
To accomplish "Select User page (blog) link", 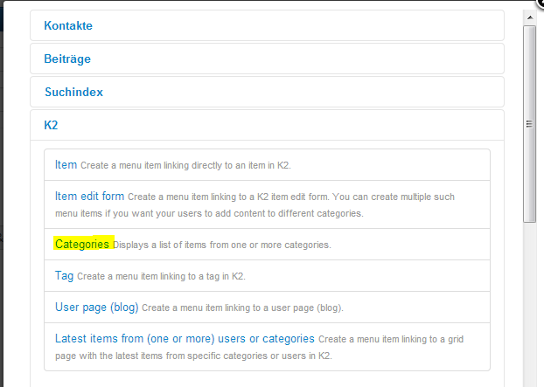I will pyautogui.click(x=97, y=308).
